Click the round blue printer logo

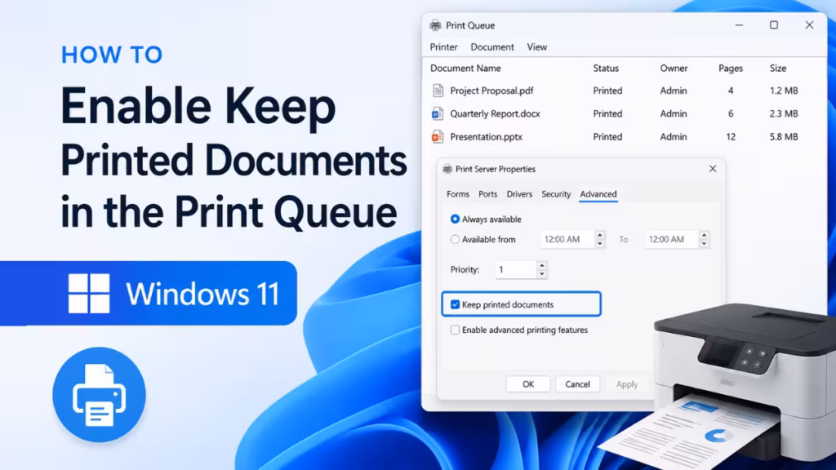[x=99, y=394]
